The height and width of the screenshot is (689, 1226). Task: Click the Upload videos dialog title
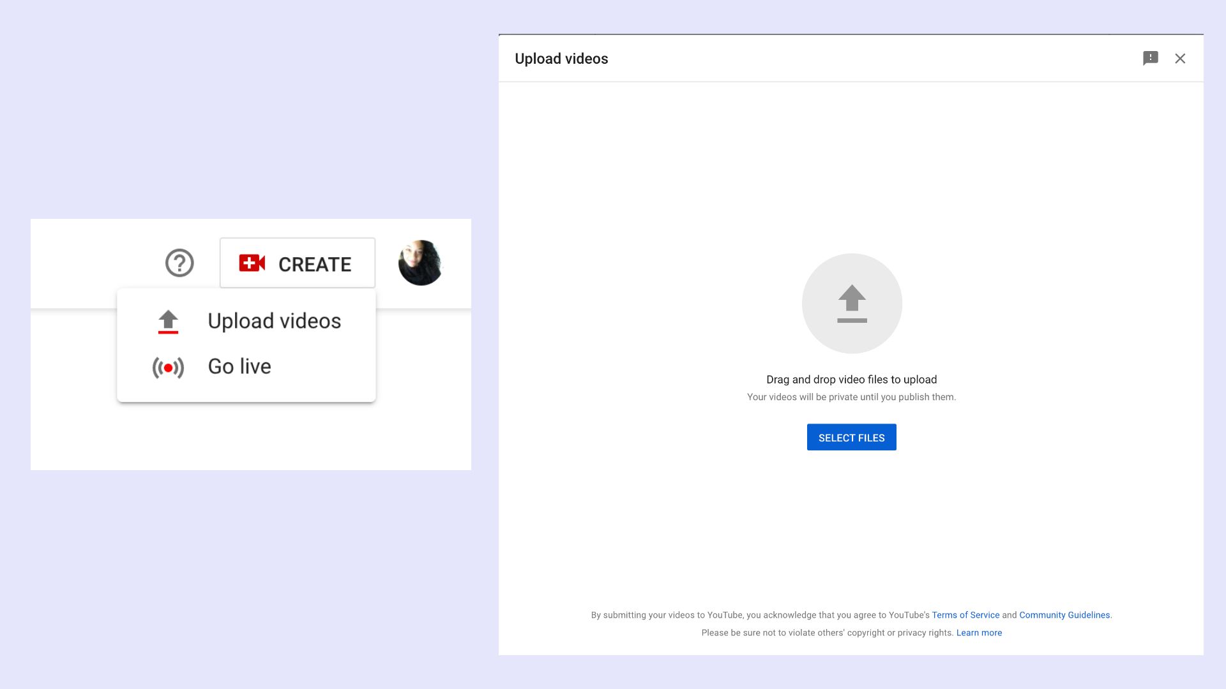pyautogui.click(x=561, y=59)
